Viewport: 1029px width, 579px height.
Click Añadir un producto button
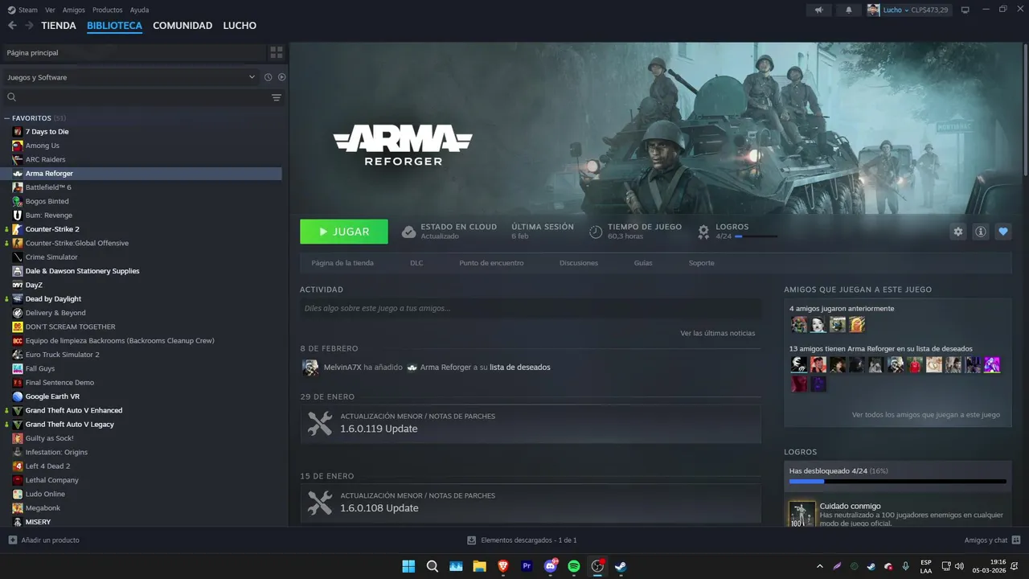[44, 540]
